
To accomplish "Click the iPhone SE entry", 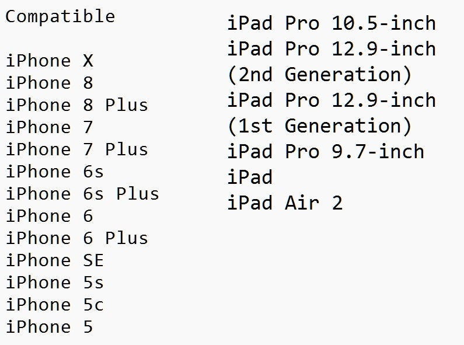I will [55, 260].
